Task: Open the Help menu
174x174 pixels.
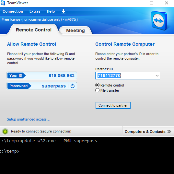Action: coord(51,11)
